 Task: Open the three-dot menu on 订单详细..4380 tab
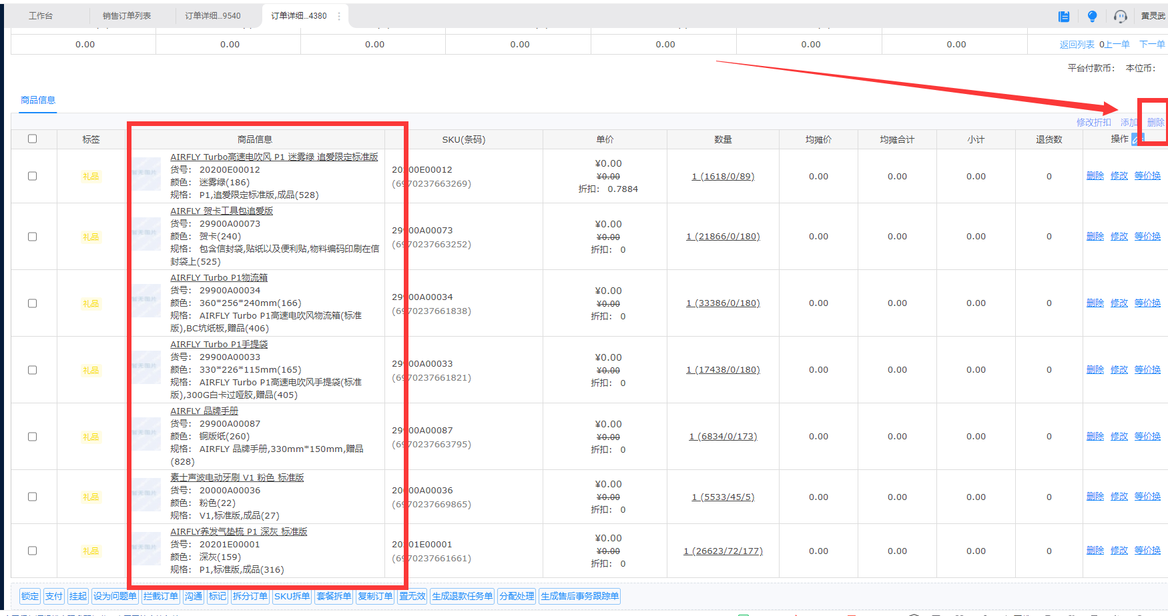click(x=339, y=16)
